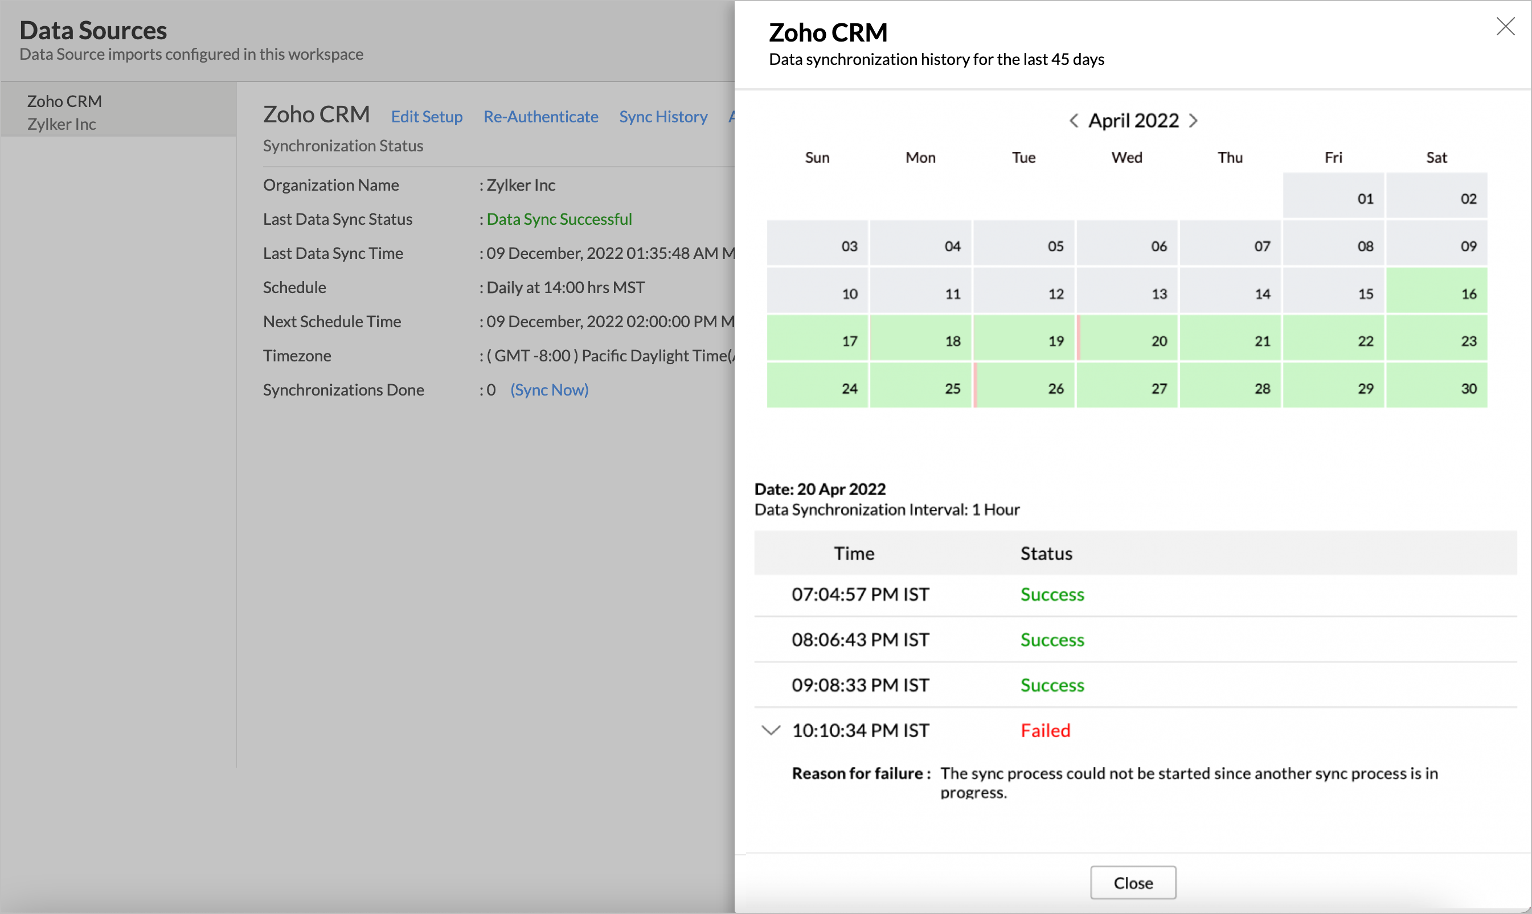Click Sync Now link

(549, 390)
